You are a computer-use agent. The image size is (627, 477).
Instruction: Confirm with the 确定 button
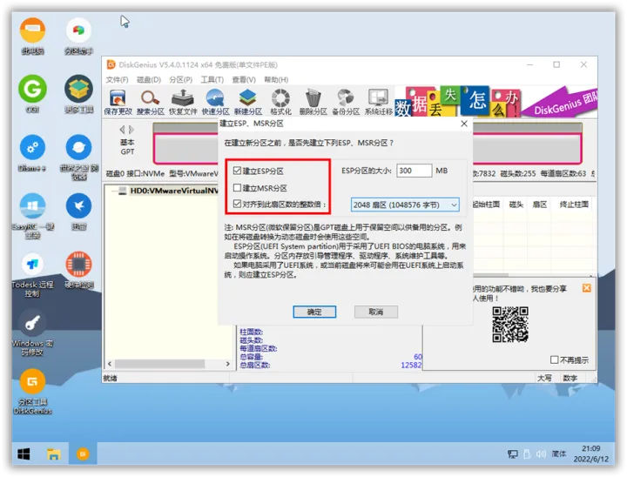(x=314, y=312)
